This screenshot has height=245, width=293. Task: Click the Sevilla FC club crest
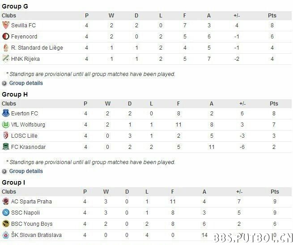point(6,25)
